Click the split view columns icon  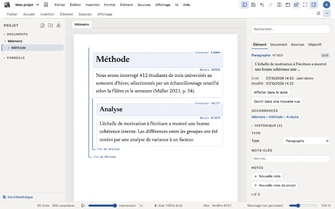click(x=279, y=5)
